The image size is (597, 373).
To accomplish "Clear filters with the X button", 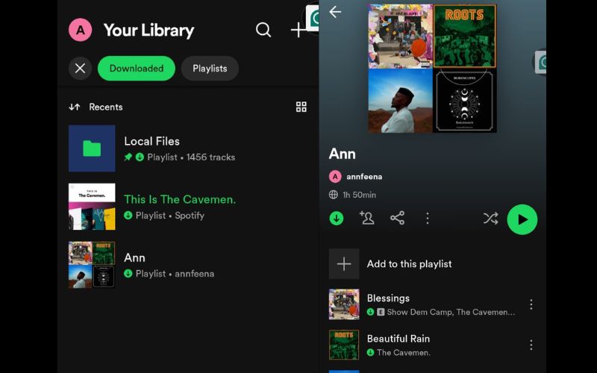I will click(x=81, y=69).
